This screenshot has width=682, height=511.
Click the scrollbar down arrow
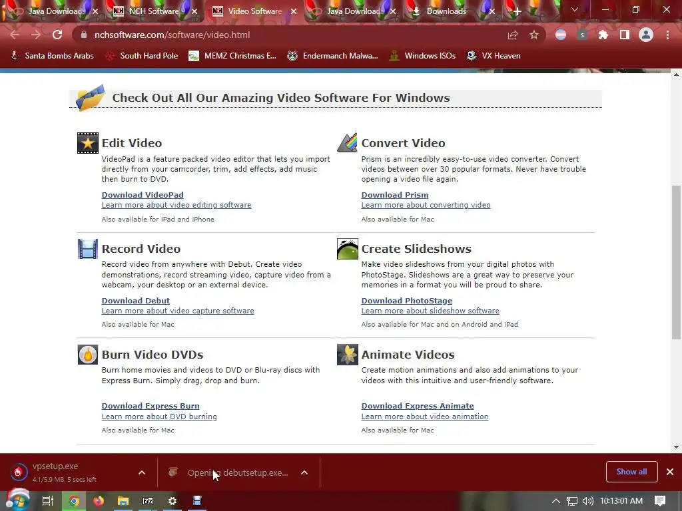pos(676,447)
